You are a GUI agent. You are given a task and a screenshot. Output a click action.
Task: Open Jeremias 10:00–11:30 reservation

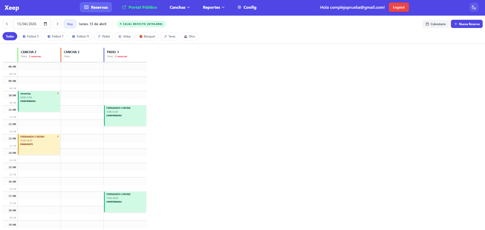39,101
